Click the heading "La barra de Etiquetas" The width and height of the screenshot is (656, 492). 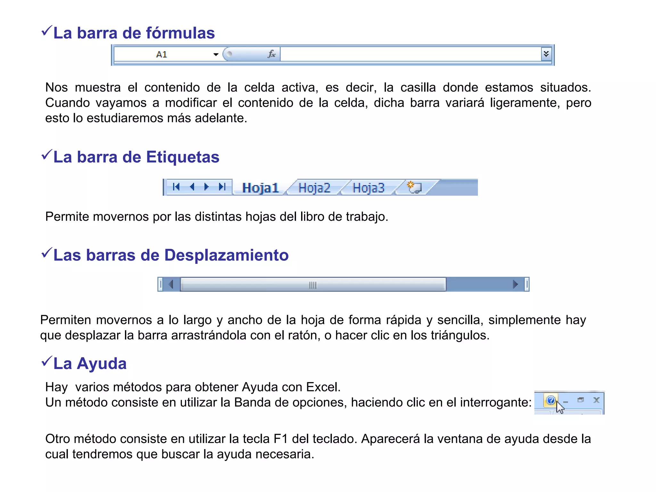pos(136,157)
